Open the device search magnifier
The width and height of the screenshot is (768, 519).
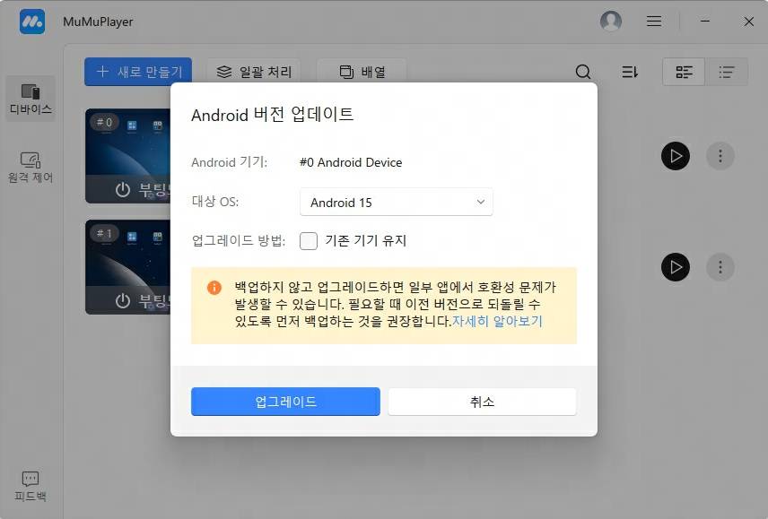tap(583, 72)
